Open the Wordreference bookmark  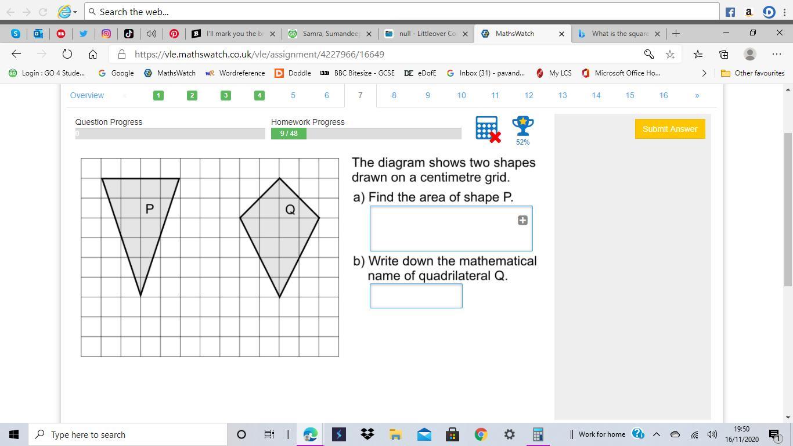[235, 73]
